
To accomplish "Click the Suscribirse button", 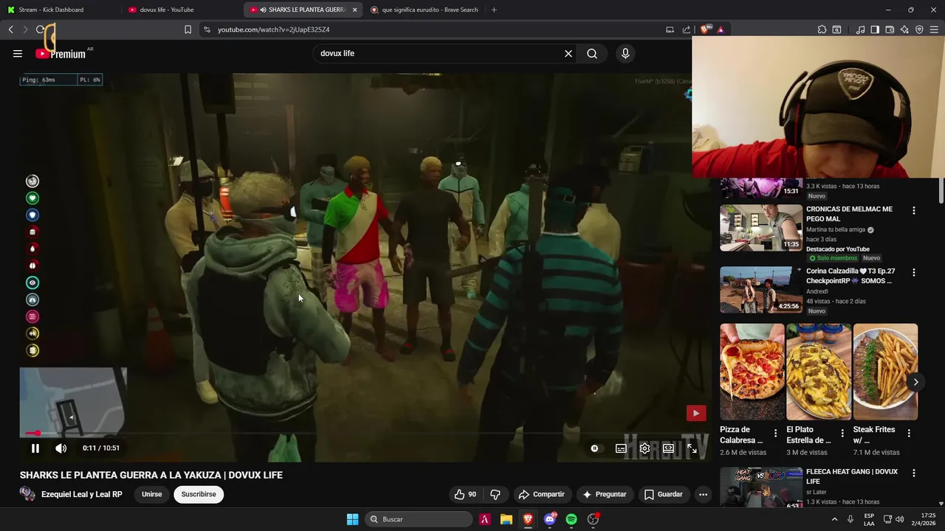I will pos(199,494).
